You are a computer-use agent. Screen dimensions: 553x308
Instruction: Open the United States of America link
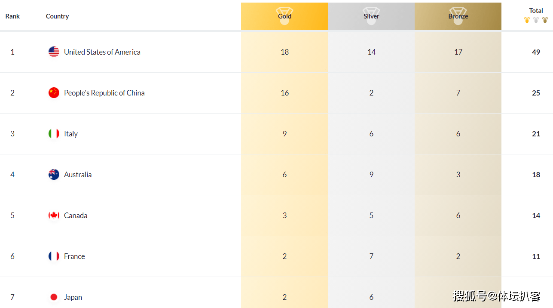pyautogui.click(x=102, y=52)
